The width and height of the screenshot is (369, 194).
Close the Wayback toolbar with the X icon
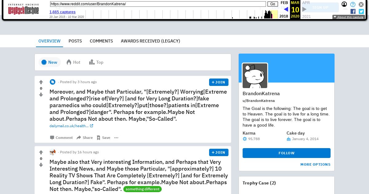[x=361, y=4]
